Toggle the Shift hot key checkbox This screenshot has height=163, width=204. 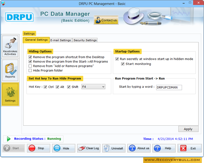(x=69, y=87)
